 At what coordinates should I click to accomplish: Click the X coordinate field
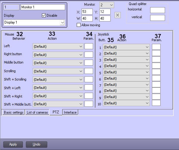point(87,12)
